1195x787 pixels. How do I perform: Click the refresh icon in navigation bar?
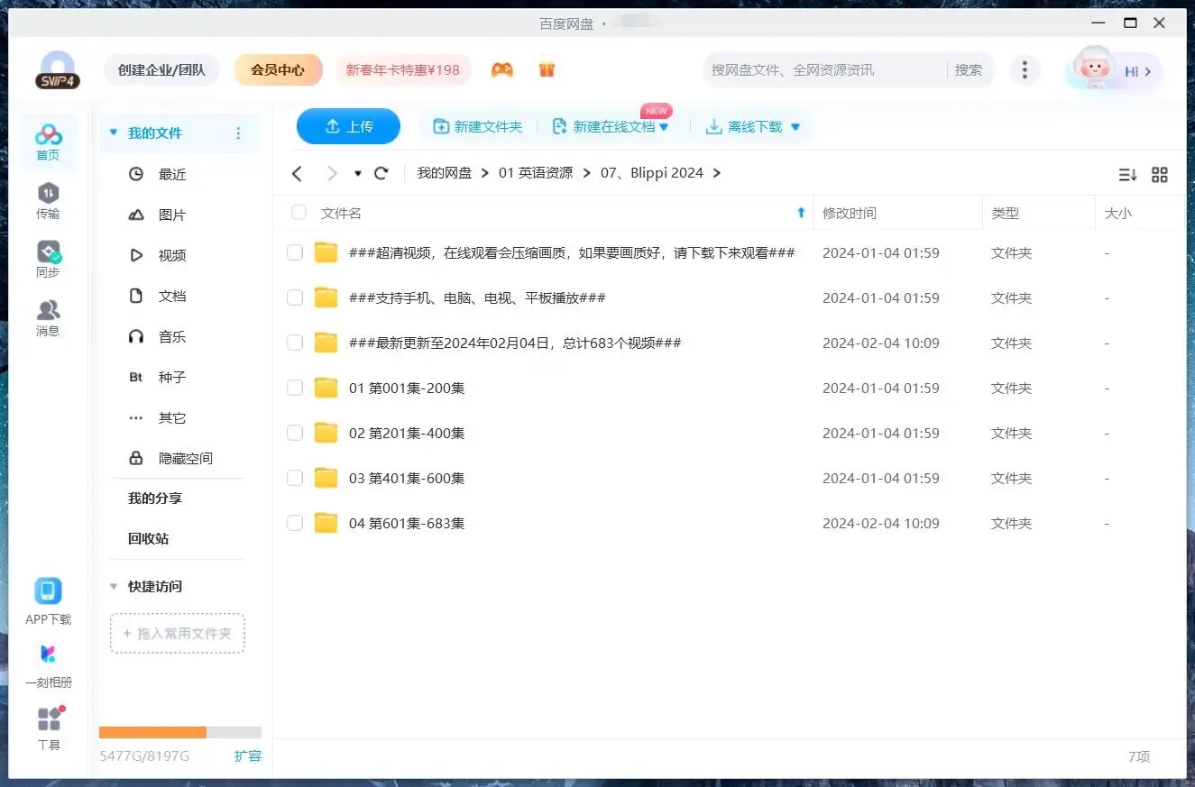(x=381, y=173)
